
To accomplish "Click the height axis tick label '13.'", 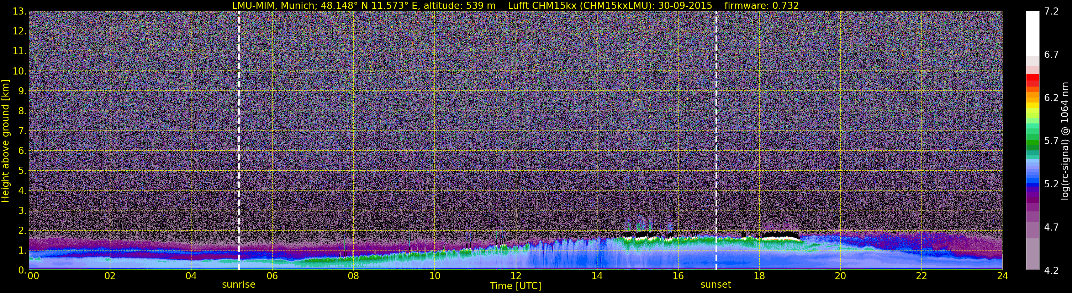I will [x=20, y=11].
